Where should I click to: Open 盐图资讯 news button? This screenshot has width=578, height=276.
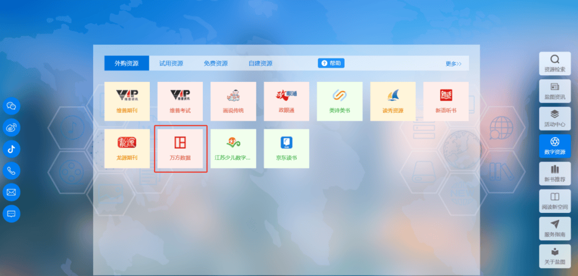coord(555,91)
